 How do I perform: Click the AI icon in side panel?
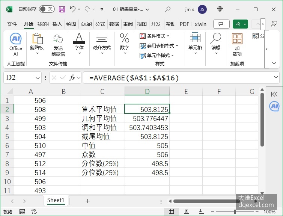[274, 106]
